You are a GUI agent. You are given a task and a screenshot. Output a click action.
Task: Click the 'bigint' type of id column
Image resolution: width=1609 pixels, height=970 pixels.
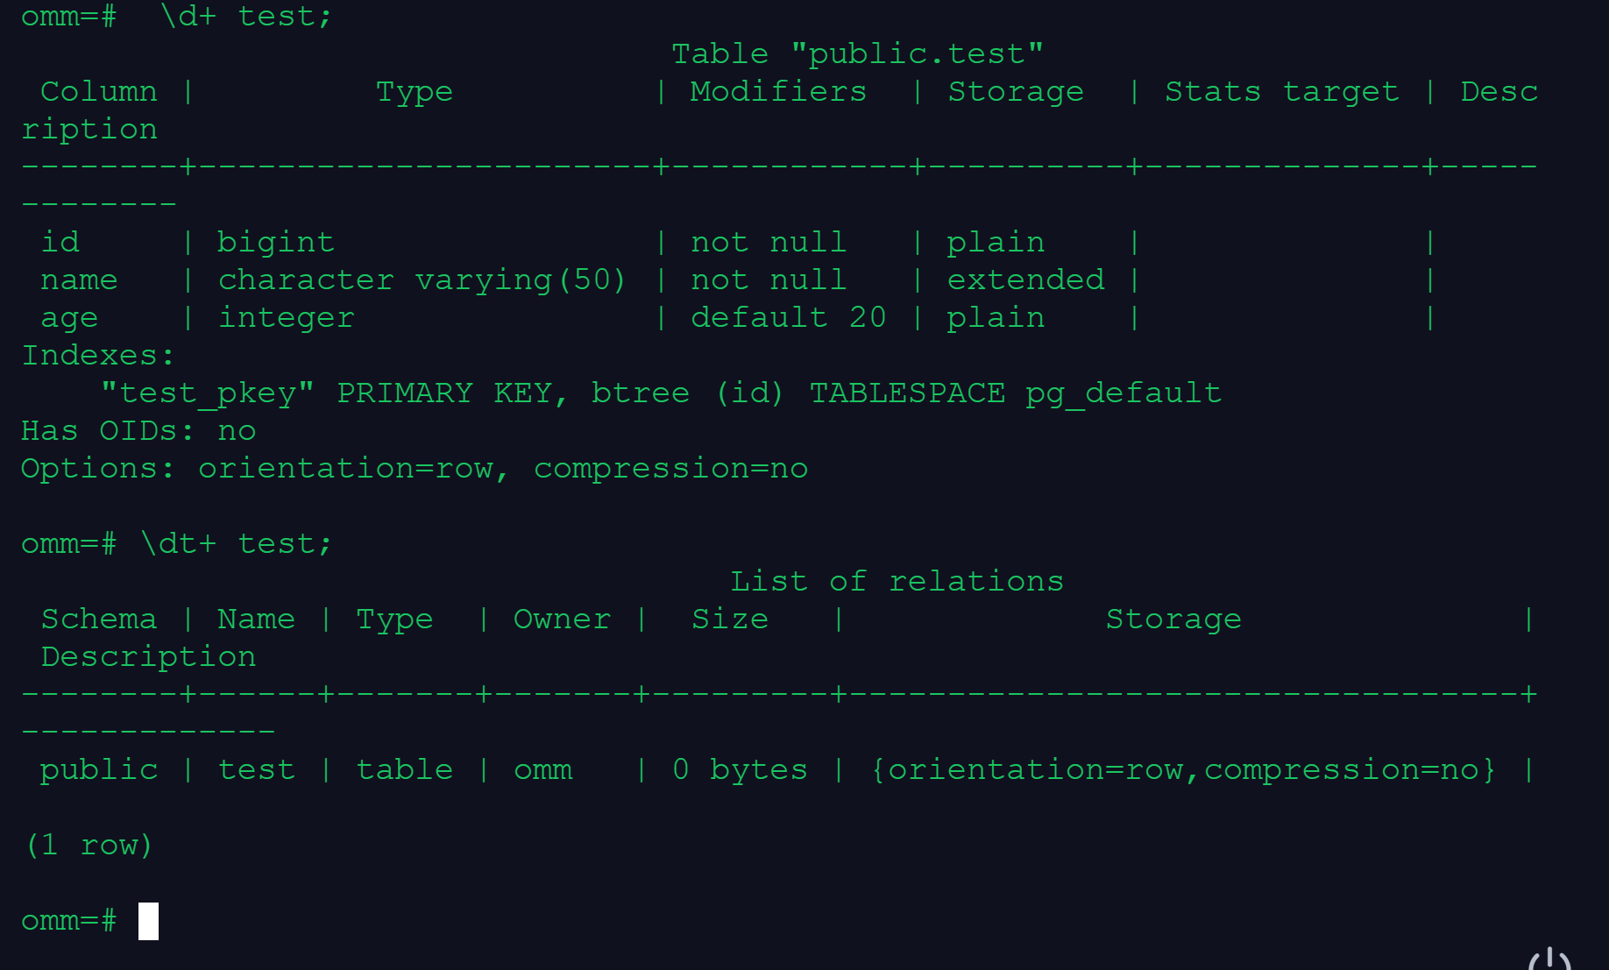point(275,242)
